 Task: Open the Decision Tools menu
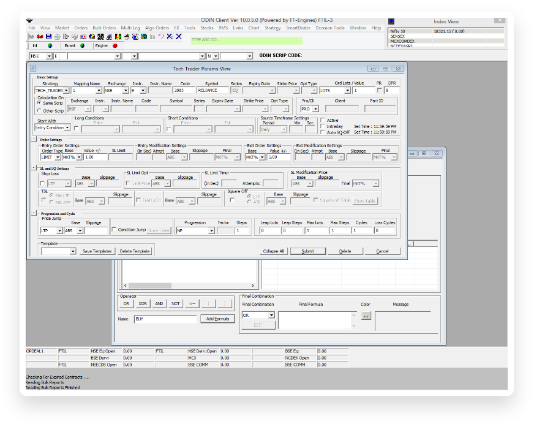pyautogui.click(x=330, y=28)
